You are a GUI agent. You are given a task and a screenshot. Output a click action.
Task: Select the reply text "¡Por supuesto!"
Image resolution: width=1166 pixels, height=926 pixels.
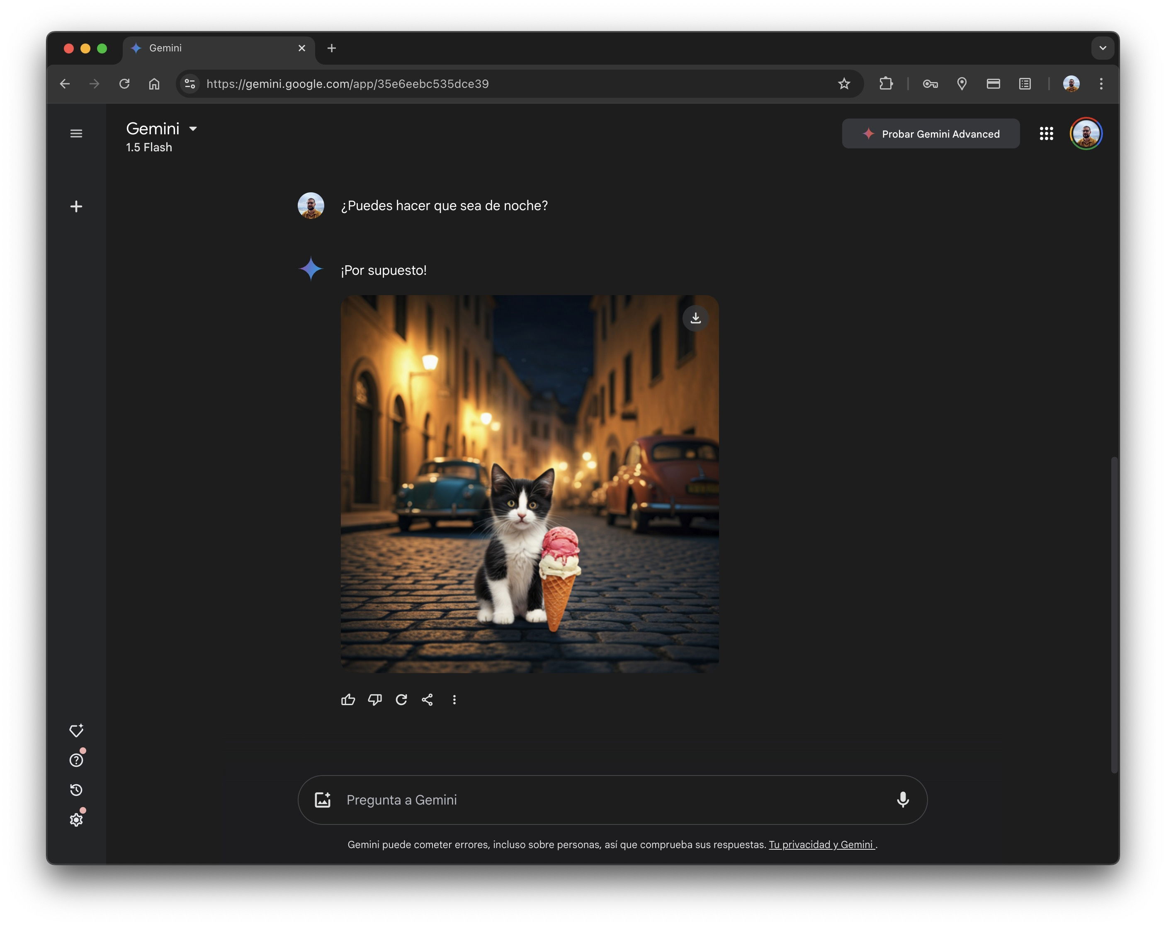pos(384,270)
